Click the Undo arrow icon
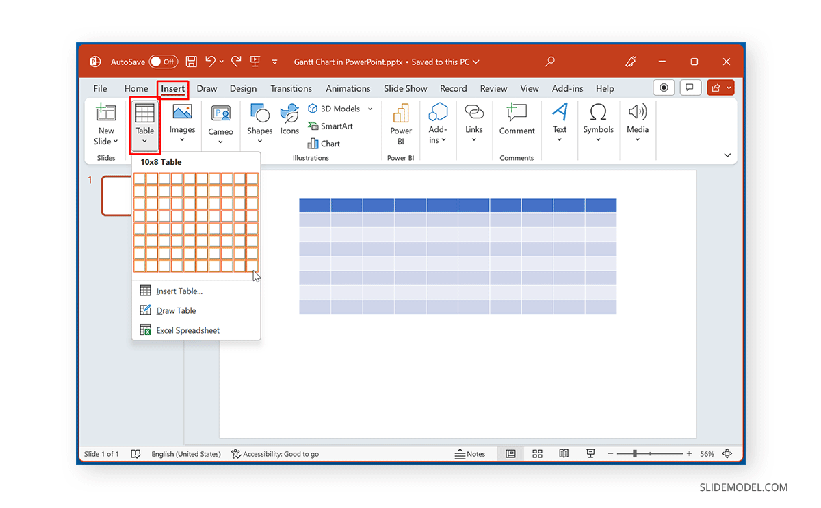The height and width of the screenshot is (508, 821). [x=211, y=62]
